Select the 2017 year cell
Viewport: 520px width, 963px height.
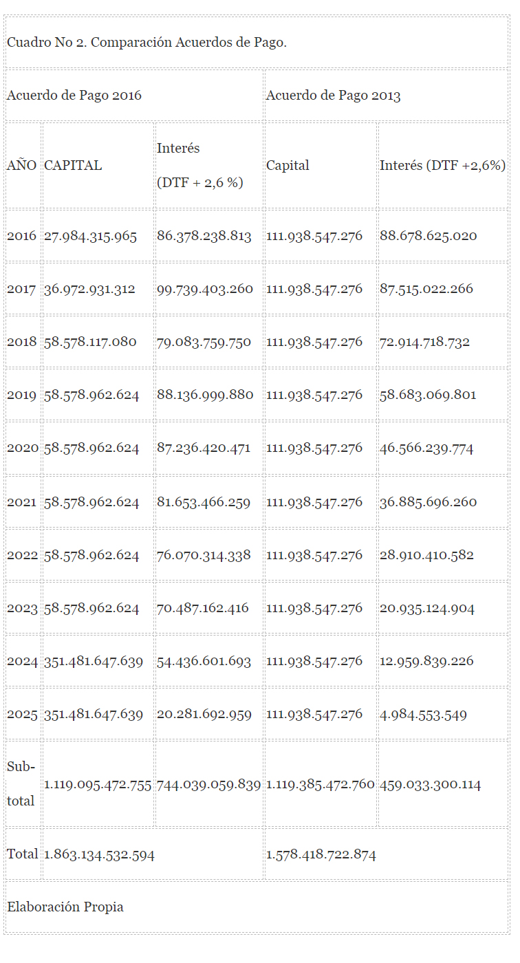click(22, 289)
